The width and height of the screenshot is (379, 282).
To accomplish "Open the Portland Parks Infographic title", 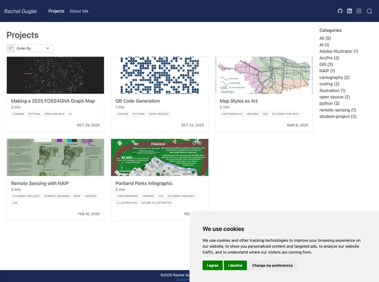I will click(144, 183).
